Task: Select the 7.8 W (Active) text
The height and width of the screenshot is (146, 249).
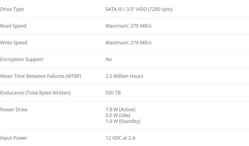Action: click(x=120, y=110)
